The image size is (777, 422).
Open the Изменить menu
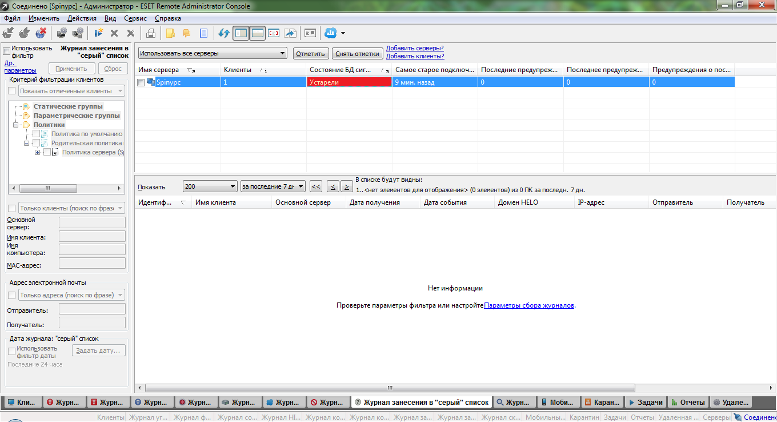[44, 18]
